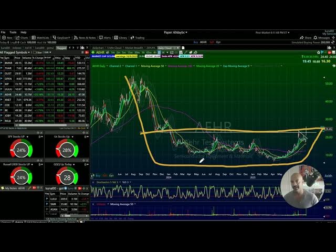Toggle the Filter checkbox in watchlist
This screenshot has width=336, height=252.
pyautogui.click(x=35, y=52)
